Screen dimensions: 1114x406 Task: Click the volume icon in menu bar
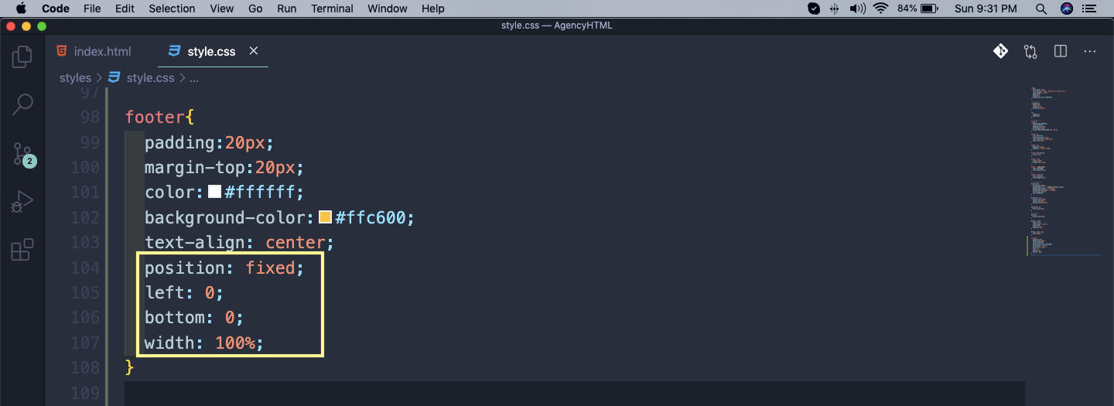857,9
